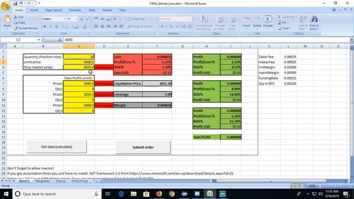Open the Review ribbon tab
354x199 pixels.
click(x=107, y=10)
